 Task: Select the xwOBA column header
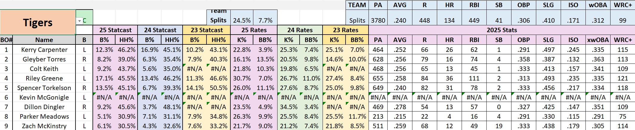(598, 40)
